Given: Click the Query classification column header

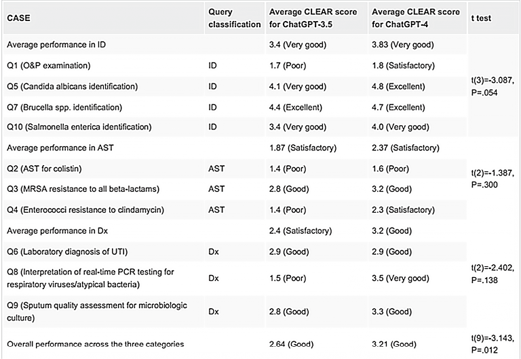Looking at the screenshot, I should pyautogui.click(x=234, y=18).
